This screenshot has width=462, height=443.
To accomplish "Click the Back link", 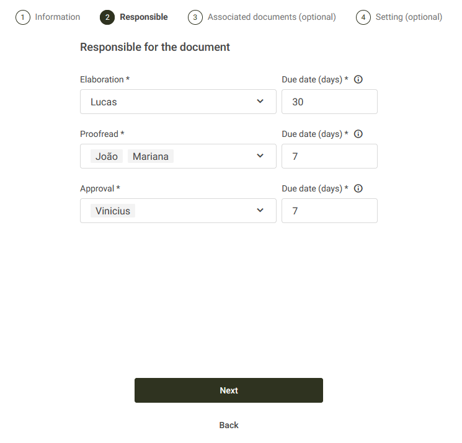I will click(x=229, y=425).
